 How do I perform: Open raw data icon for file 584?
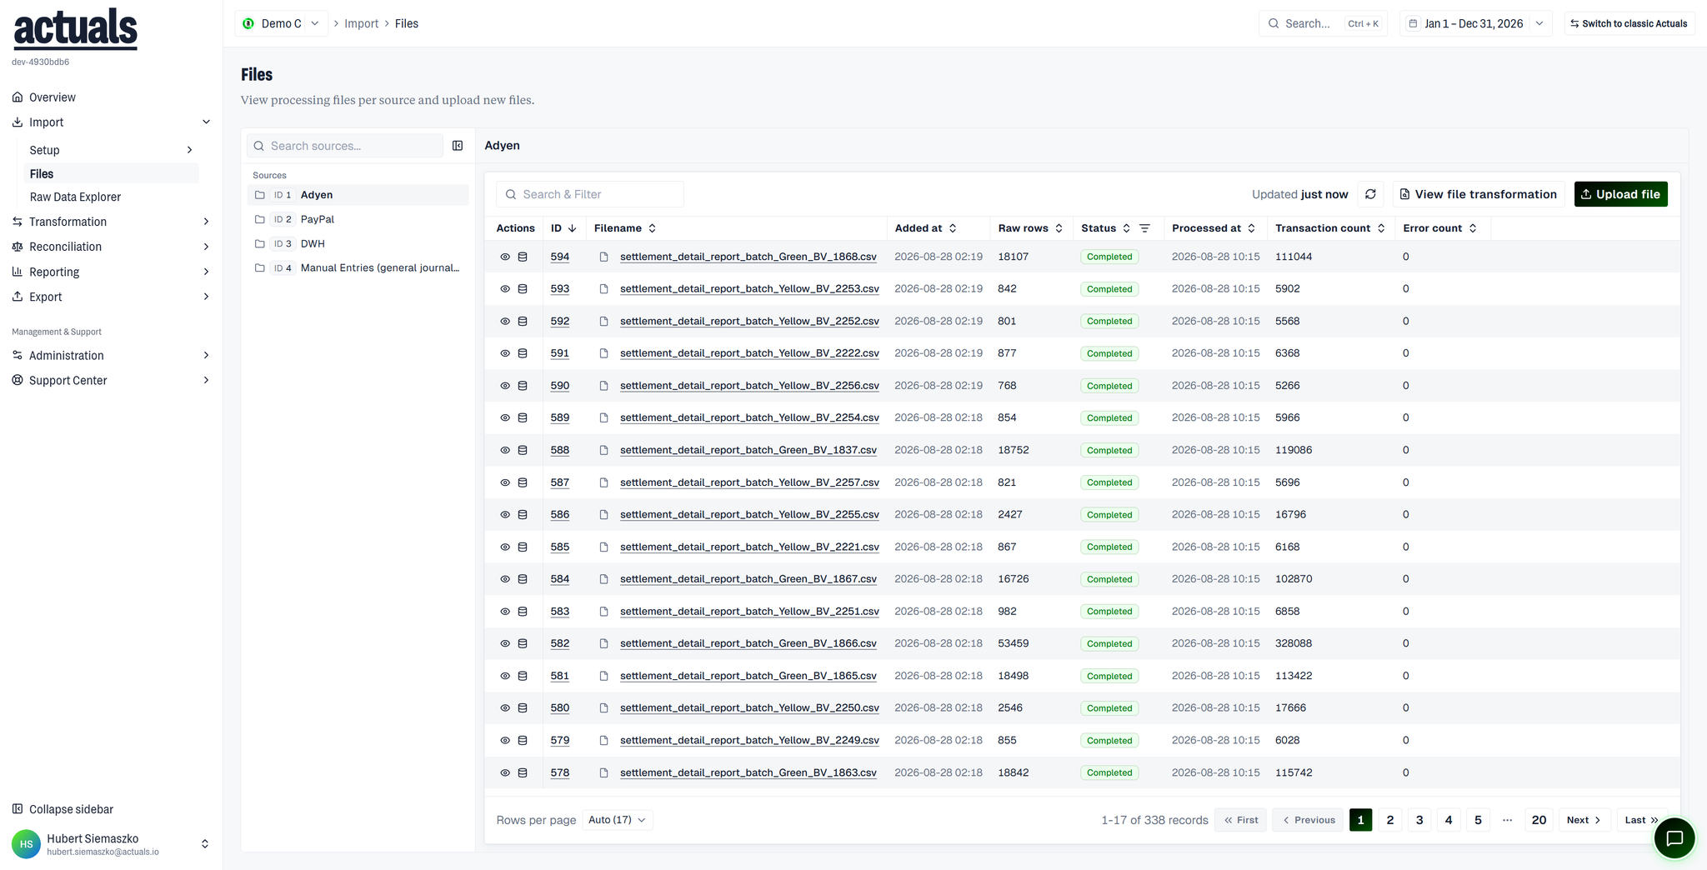pyautogui.click(x=523, y=579)
